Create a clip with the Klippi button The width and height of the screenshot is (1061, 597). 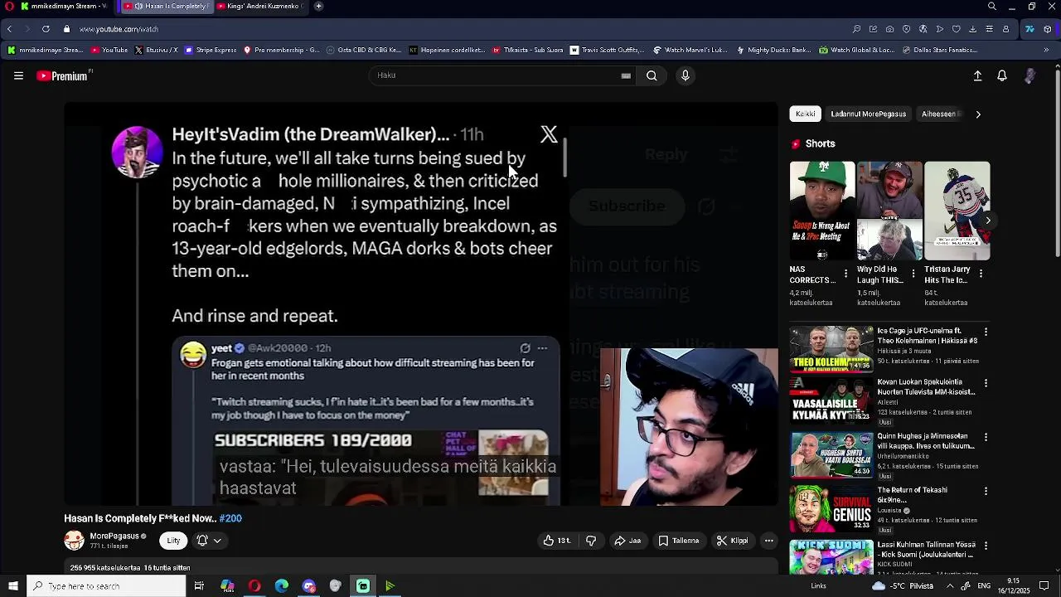click(732, 541)
